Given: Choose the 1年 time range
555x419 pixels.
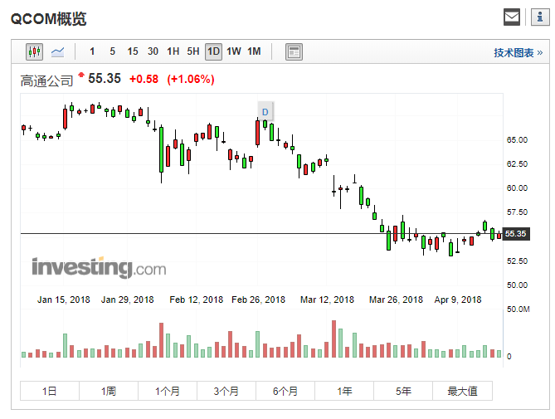Looking at the screenshot, I should pos(344,391).
